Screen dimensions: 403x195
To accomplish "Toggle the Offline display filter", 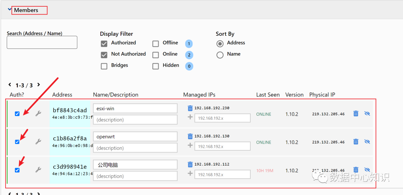I will click(x=156, y=44).
